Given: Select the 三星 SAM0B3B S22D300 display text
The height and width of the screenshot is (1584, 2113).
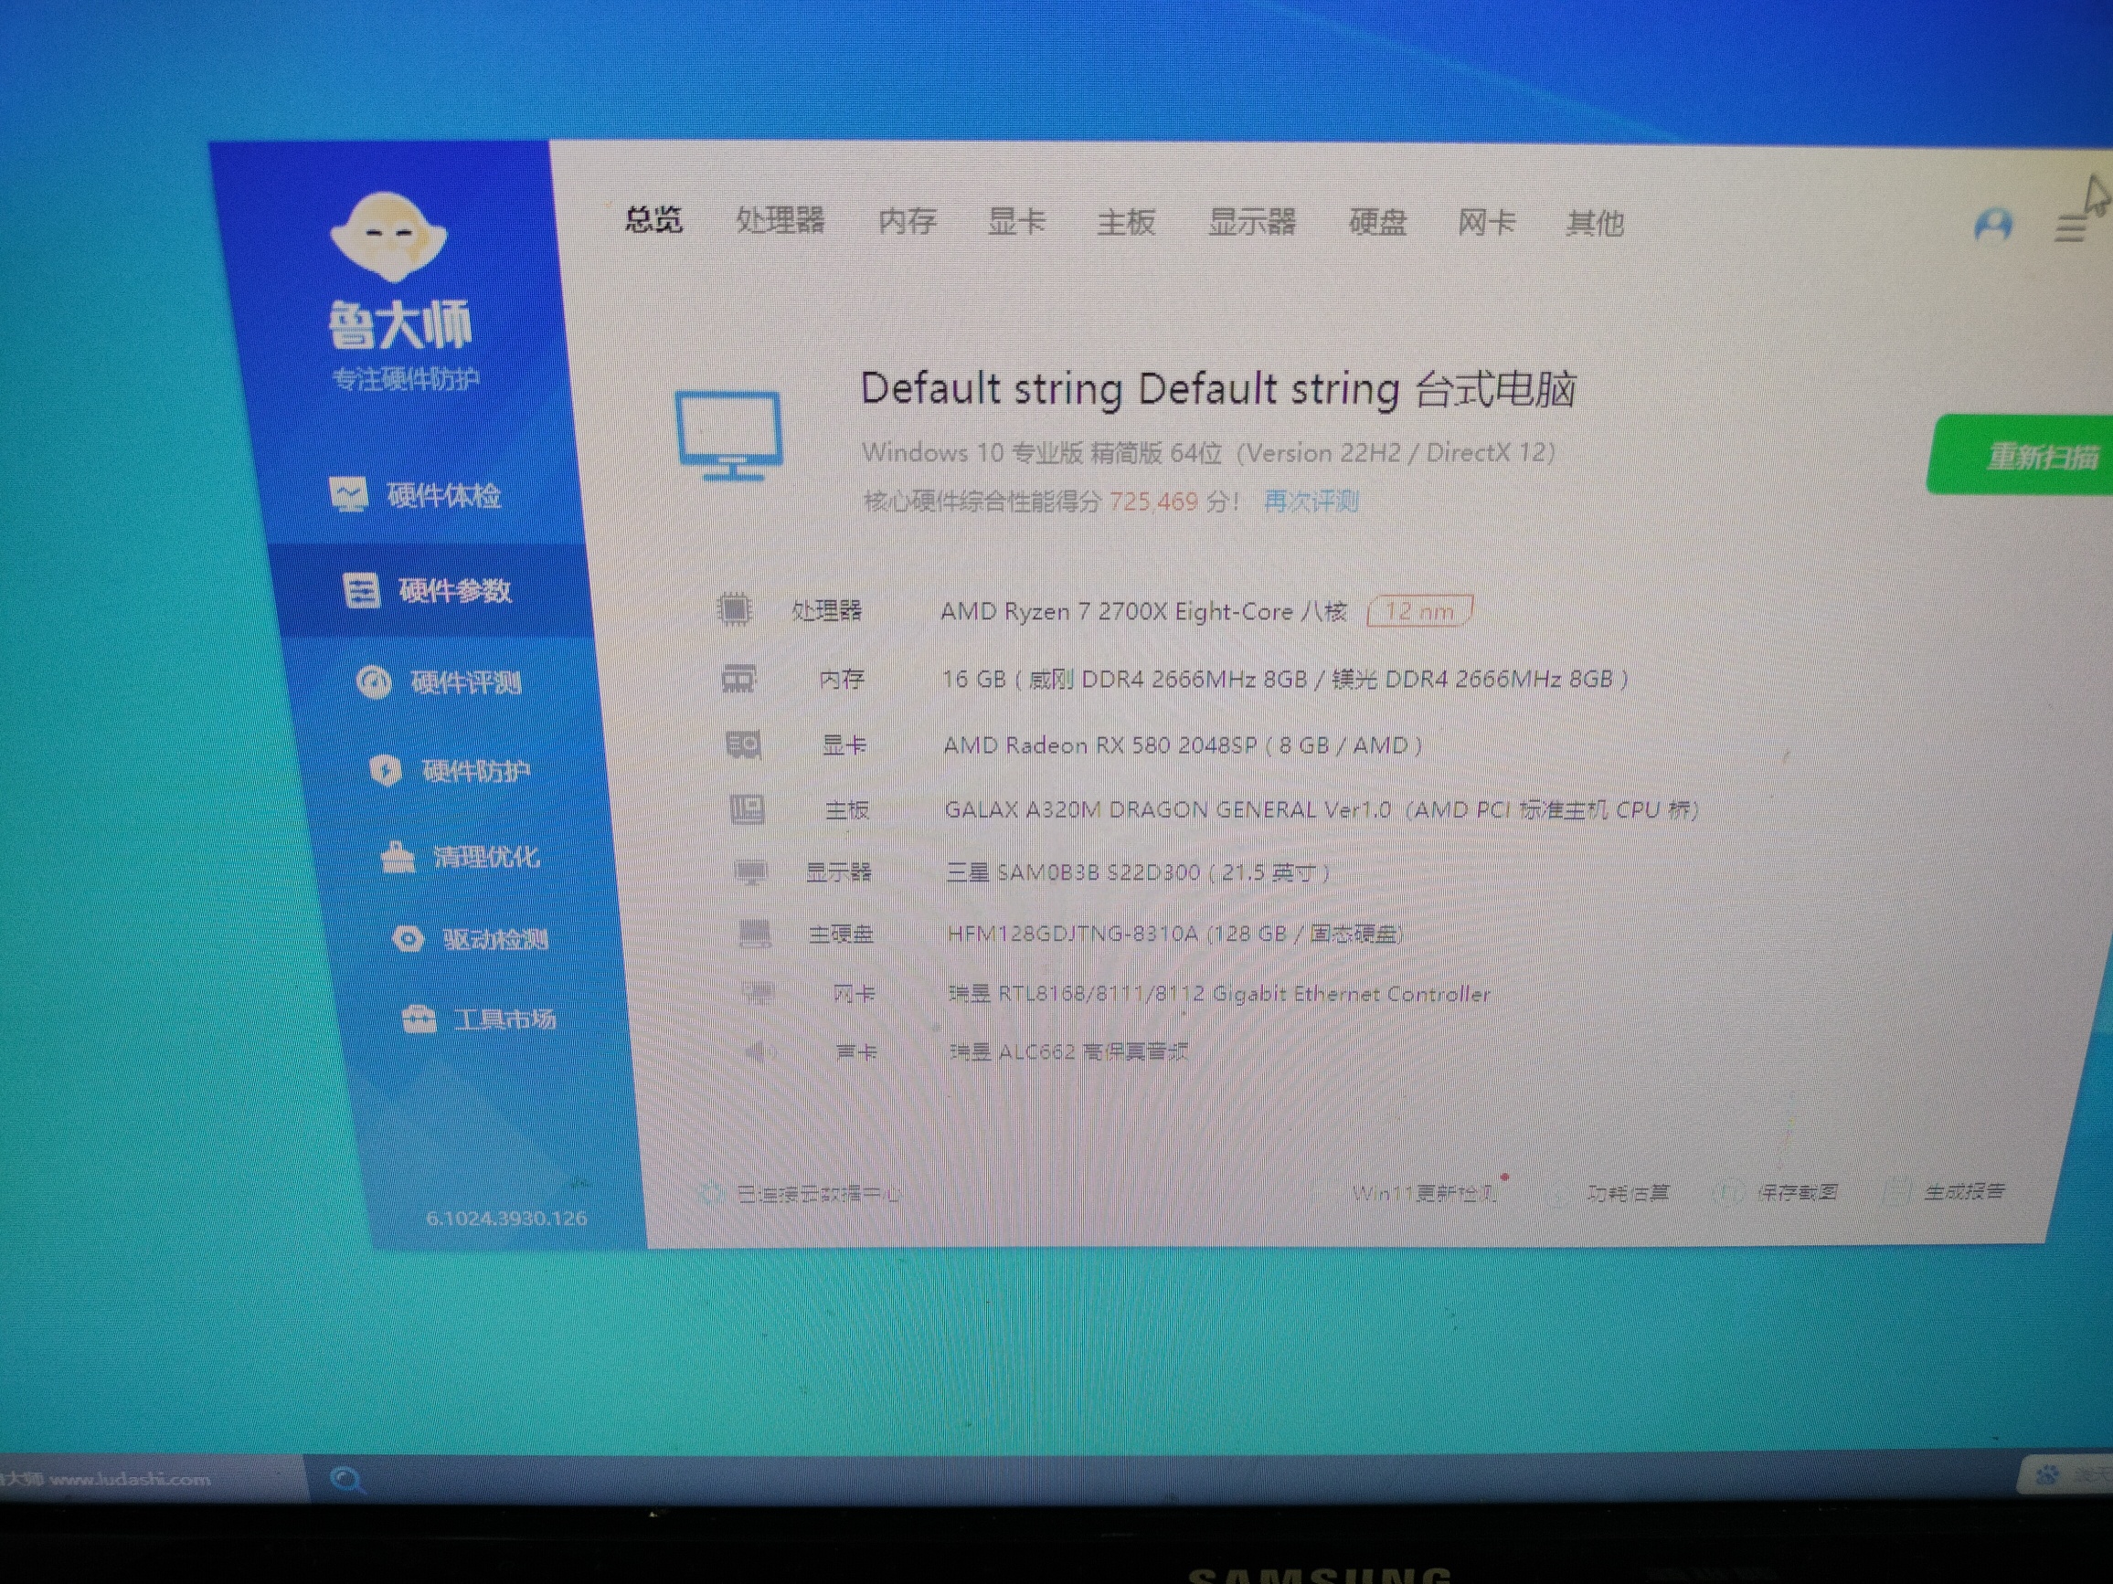Looking at the screenshot, I should [x=1138, y=871].
